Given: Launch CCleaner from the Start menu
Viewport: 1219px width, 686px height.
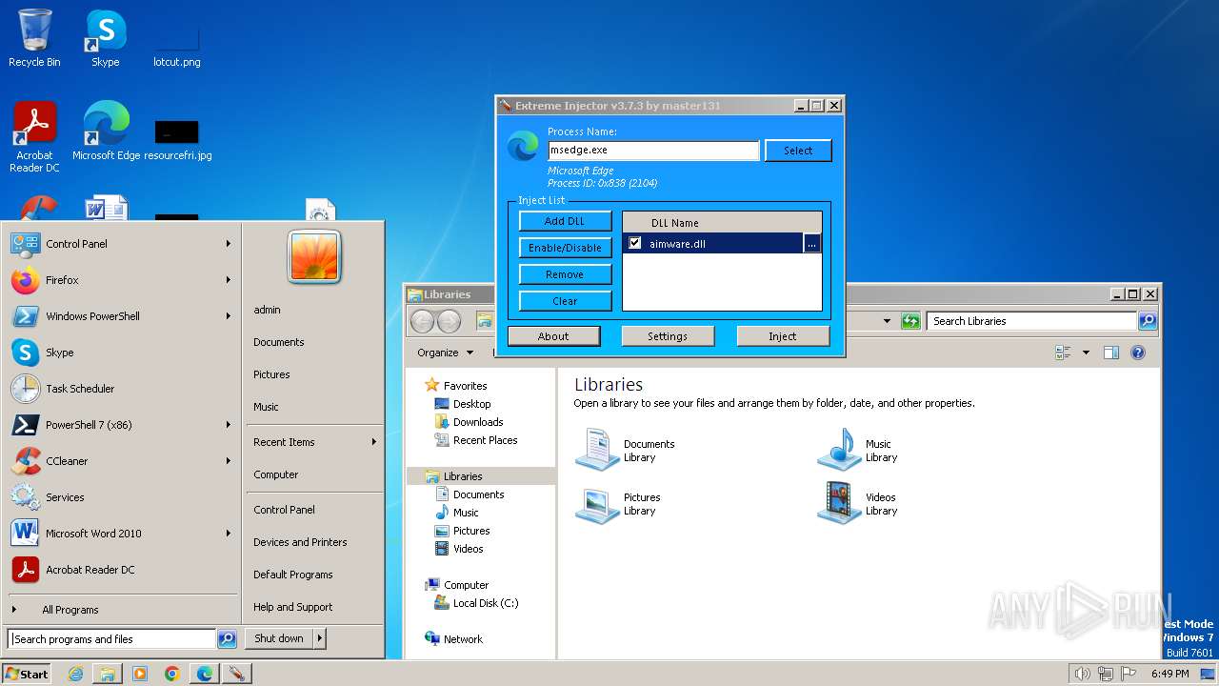Looking at the screenshot, I should tap(121, 461).
